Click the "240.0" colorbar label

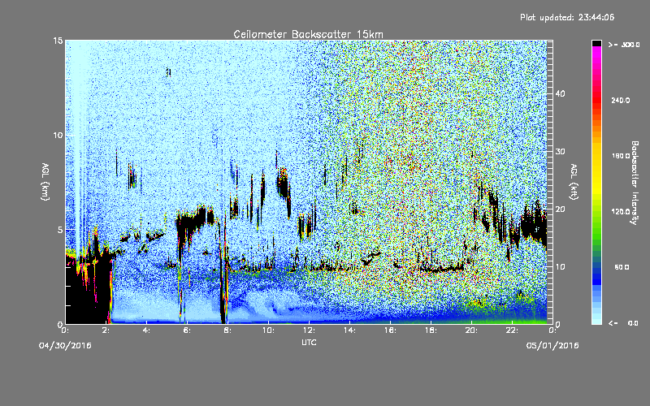point(621,100)
